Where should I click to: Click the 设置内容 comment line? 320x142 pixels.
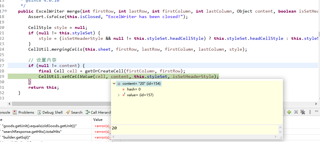pyautogui.click(x=42, y=60)
